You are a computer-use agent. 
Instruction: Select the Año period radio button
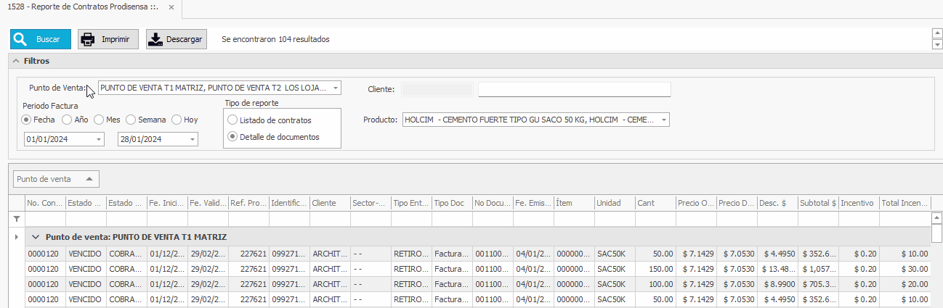[x=67, y=120]
